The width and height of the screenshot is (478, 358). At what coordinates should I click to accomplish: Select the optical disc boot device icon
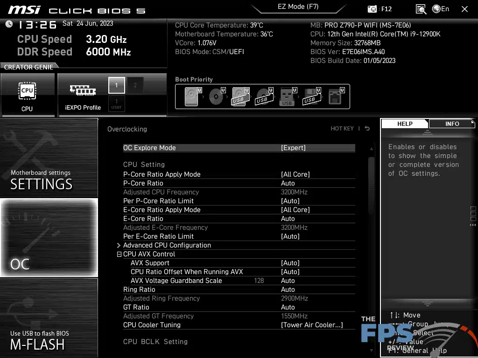pos(217,96)
